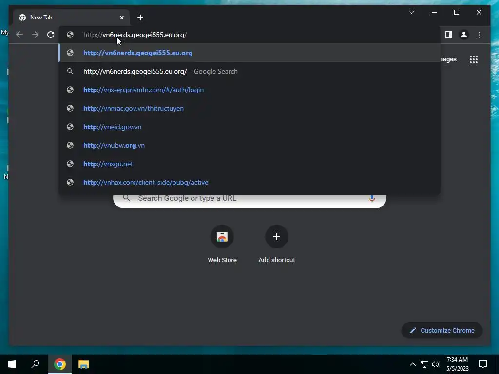Screen dimensions: 499x374
Task: Open the Web Store shortcut
Action: pos(222,244)
